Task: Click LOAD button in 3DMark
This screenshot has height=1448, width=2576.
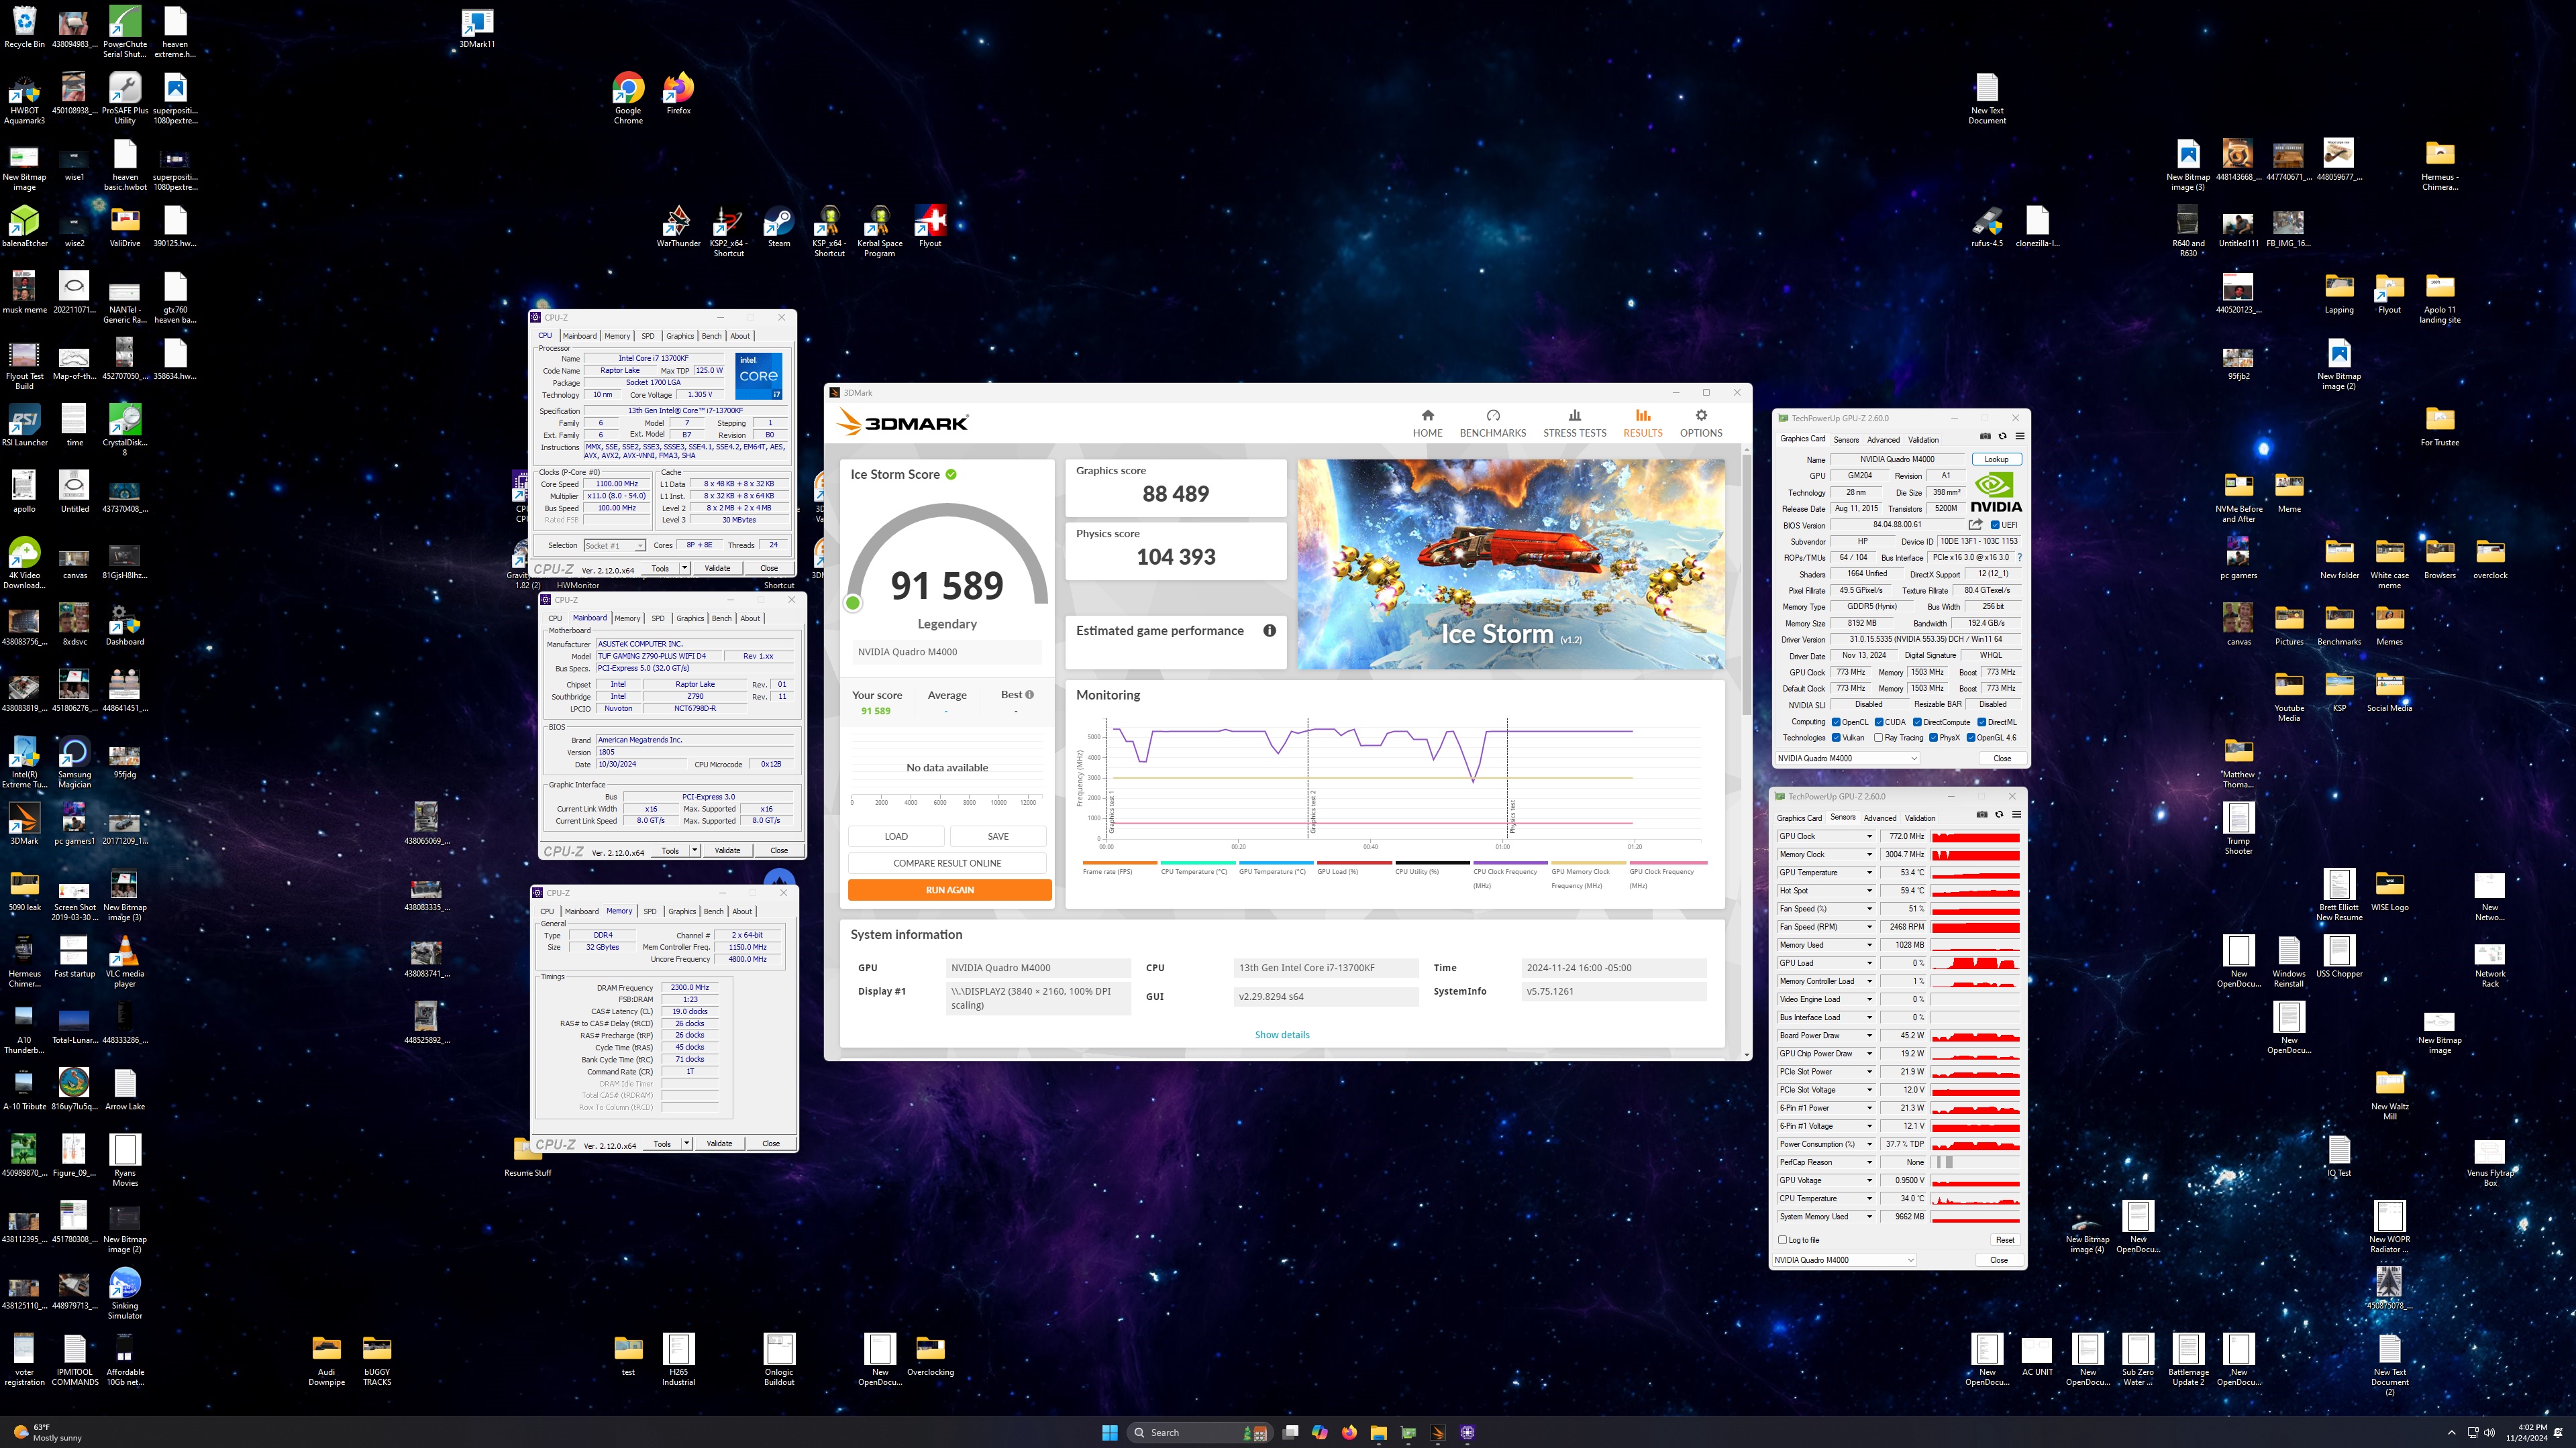Action: pyautogui.click(x=896, y=836)
